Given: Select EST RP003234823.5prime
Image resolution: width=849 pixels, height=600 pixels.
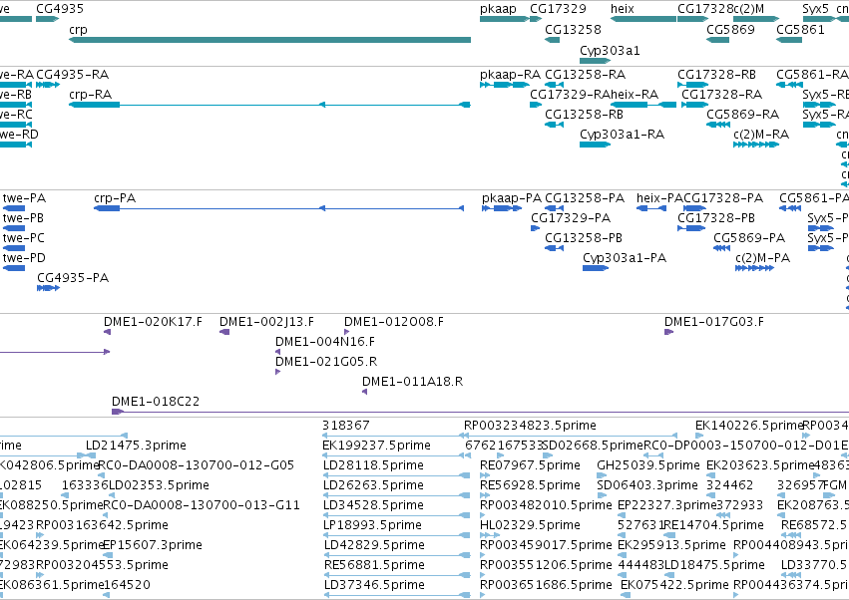Looking at the screenshot, I should [x=571, y=436].
